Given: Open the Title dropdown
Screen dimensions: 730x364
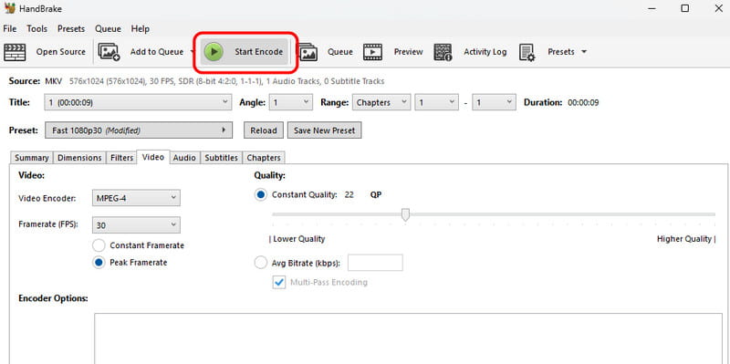Looking at the screenshot, I should coord(138,102).
